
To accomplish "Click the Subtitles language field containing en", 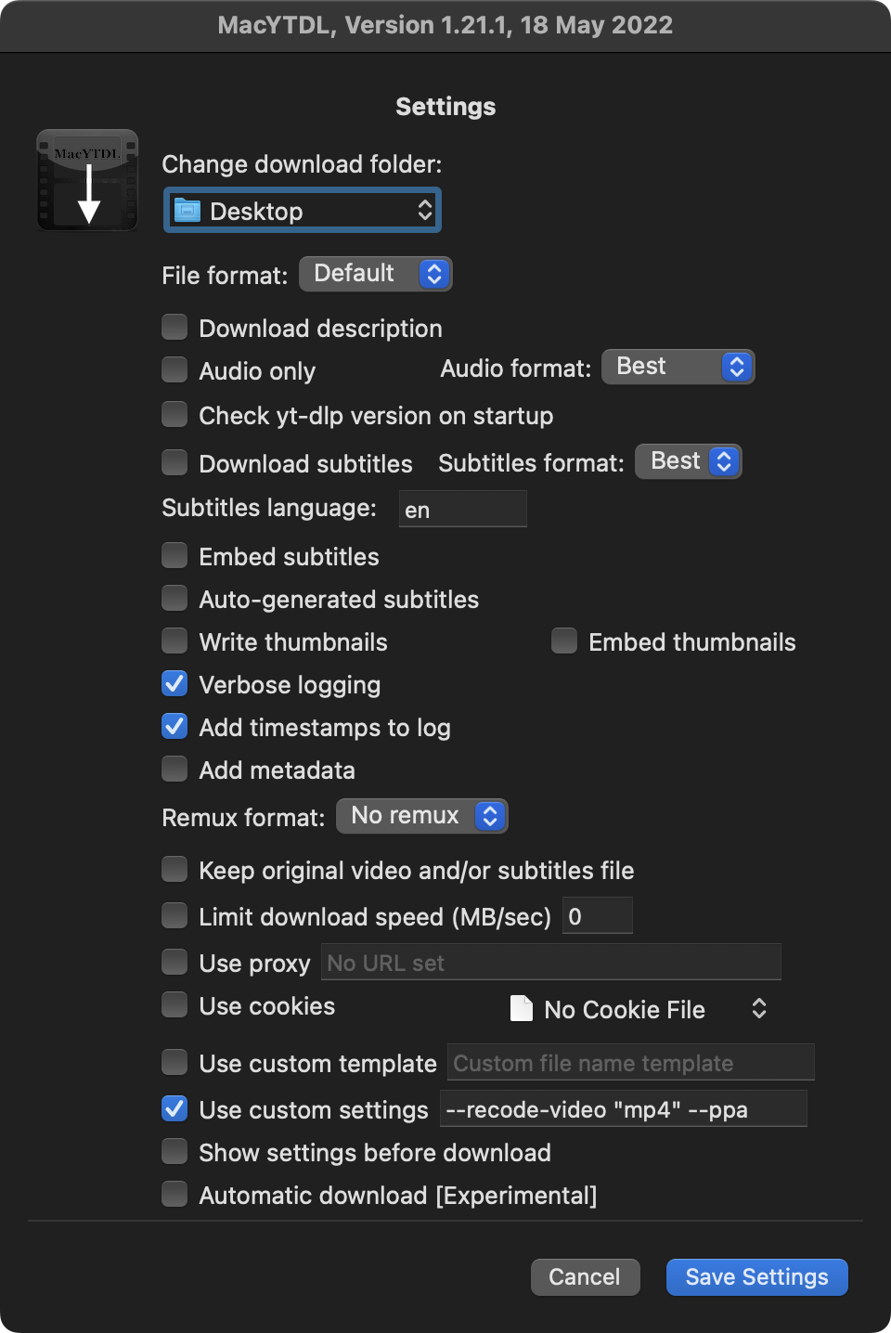I will tap(463, 509).
